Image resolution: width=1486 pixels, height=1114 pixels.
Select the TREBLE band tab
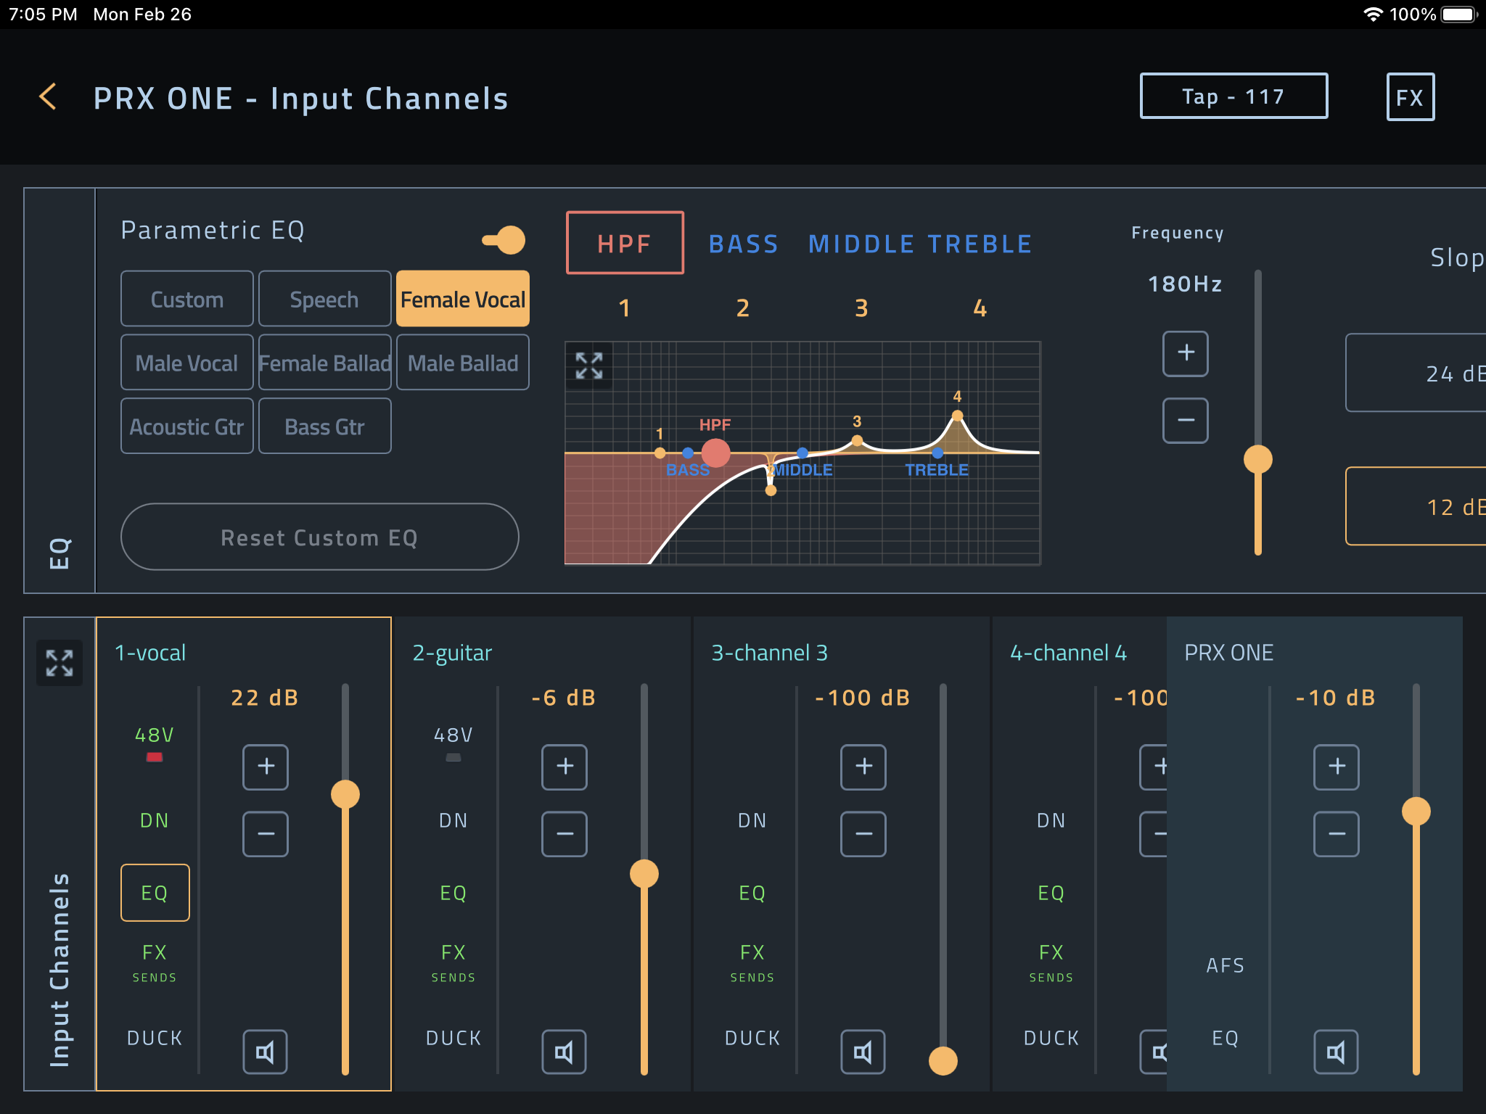980,244
